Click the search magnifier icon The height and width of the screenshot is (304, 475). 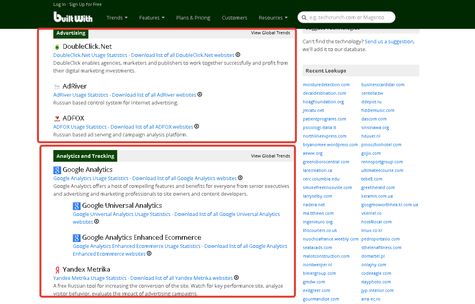tap(304, 18)
